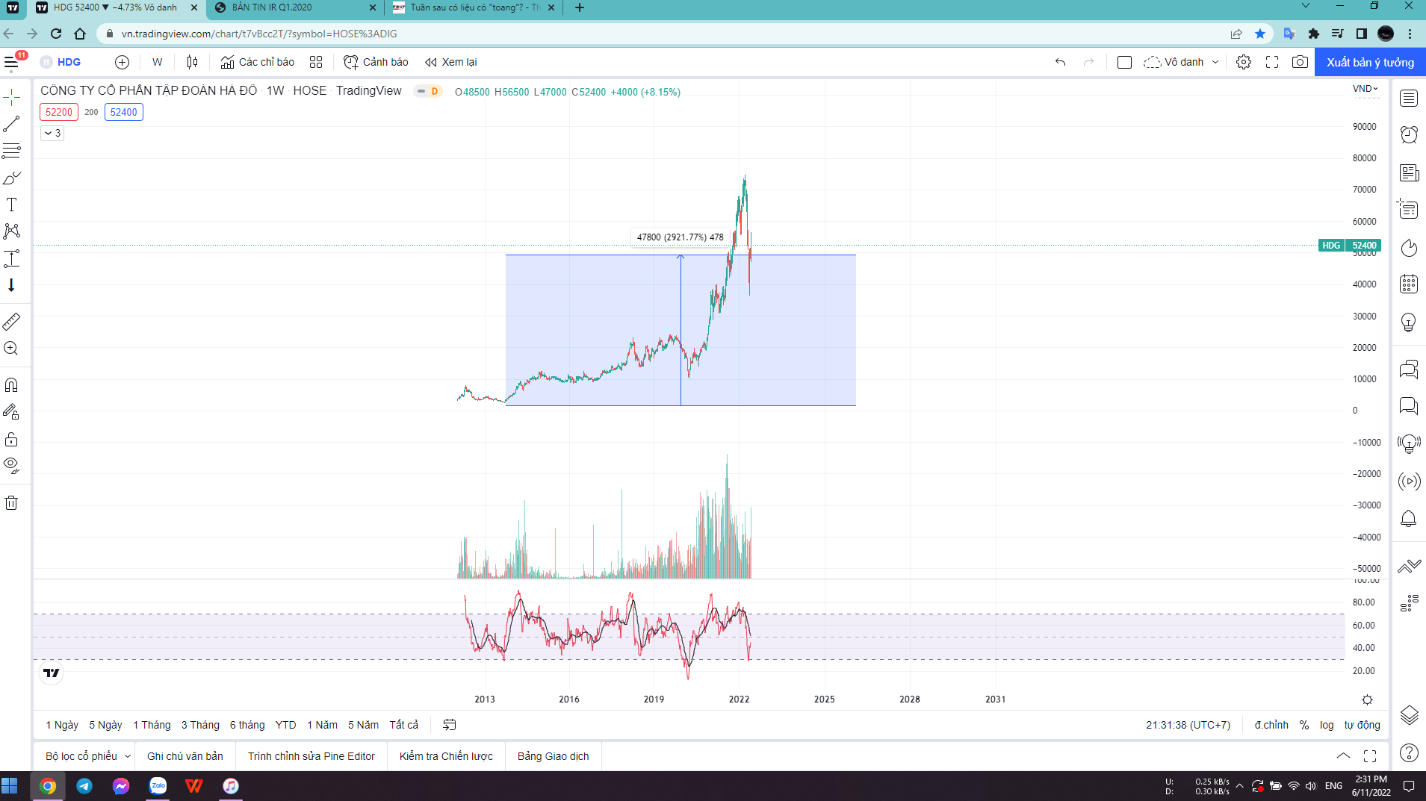
Task: Add a symbol to compare
Action: pyautogui.click(x=122, y=62)
